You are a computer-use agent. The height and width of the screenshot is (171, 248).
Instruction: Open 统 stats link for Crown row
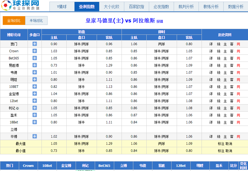[219, 51]
